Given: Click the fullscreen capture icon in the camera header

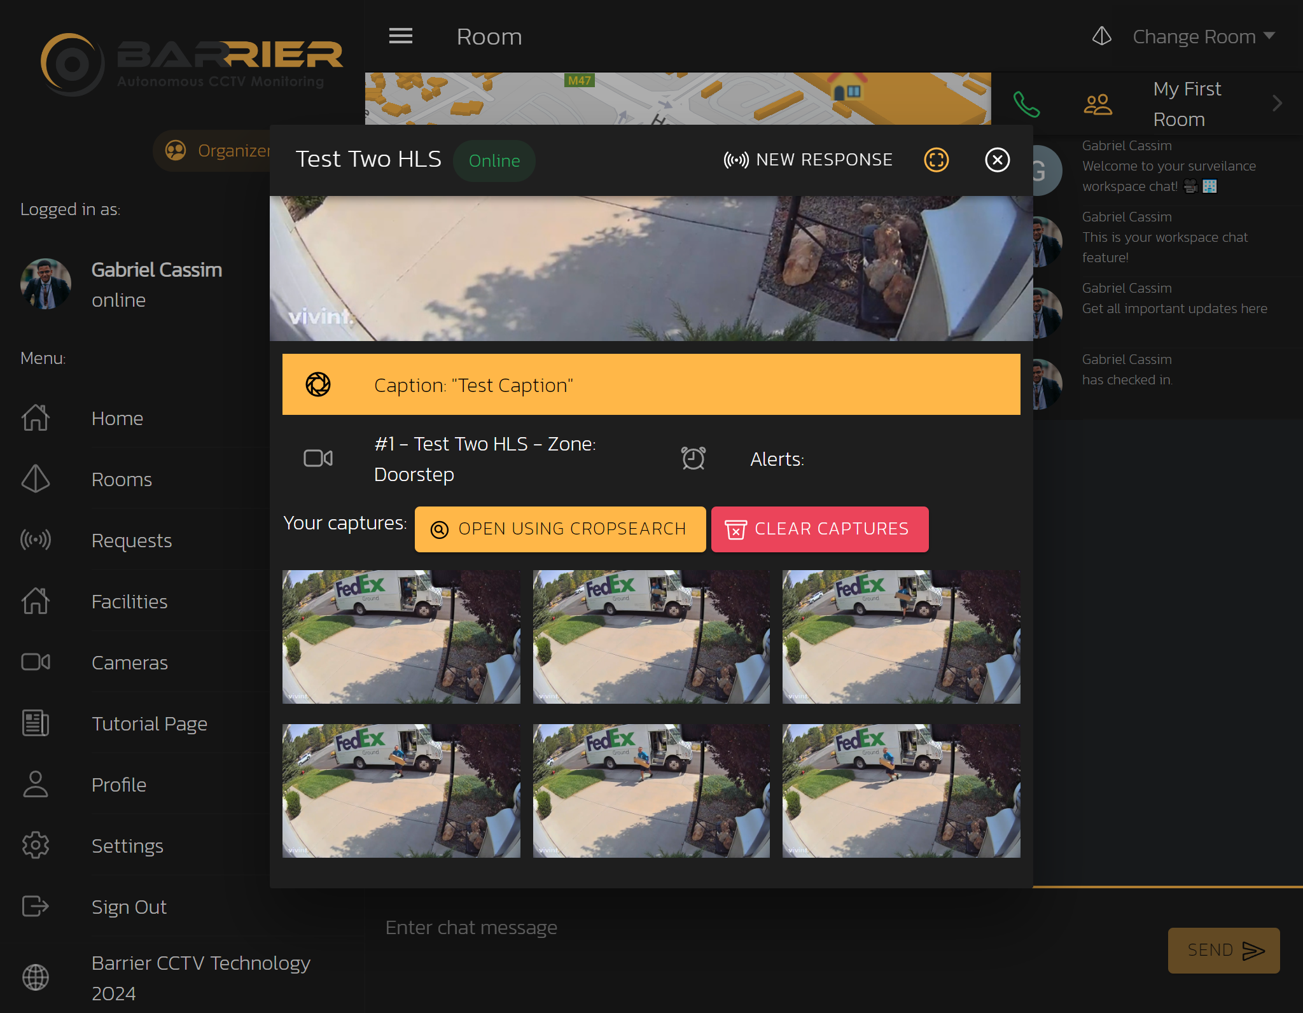Looking at the screenshot, I should (x=936, y=160).
